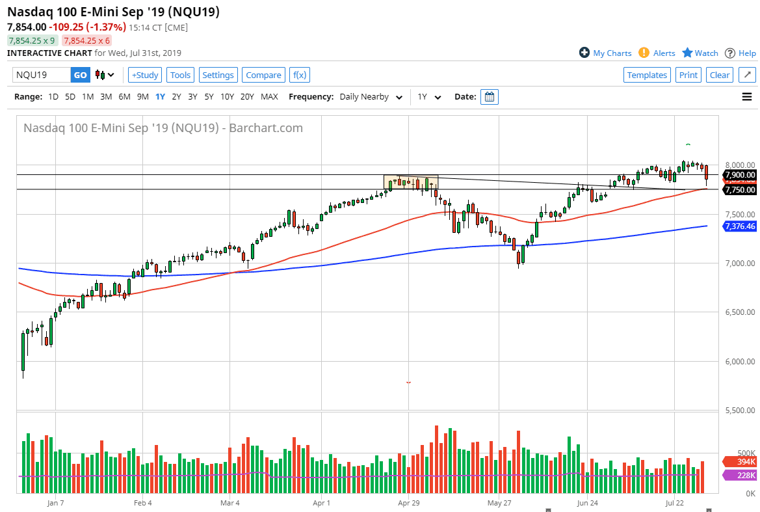Open the Date calendar picker icon
The image size is (760, 512).
[489, 96]
